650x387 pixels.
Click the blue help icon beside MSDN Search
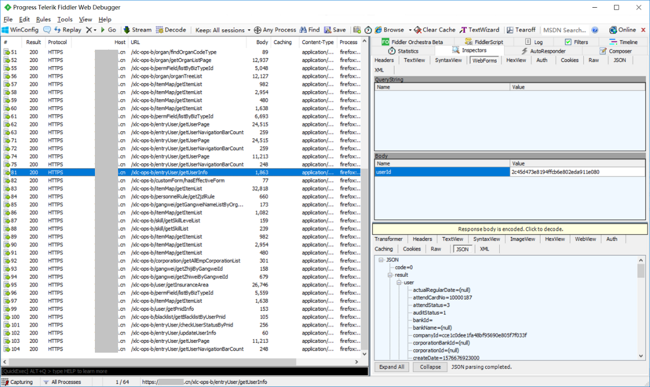pyautogui.click(x=595, y=30)
